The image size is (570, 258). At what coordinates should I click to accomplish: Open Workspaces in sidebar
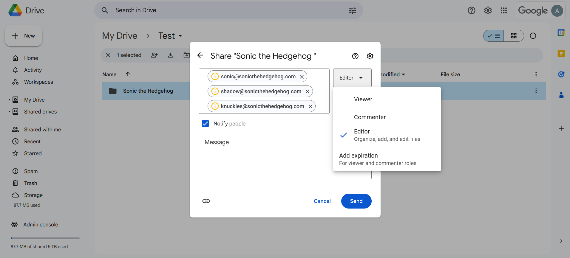(x=38, y=82)
